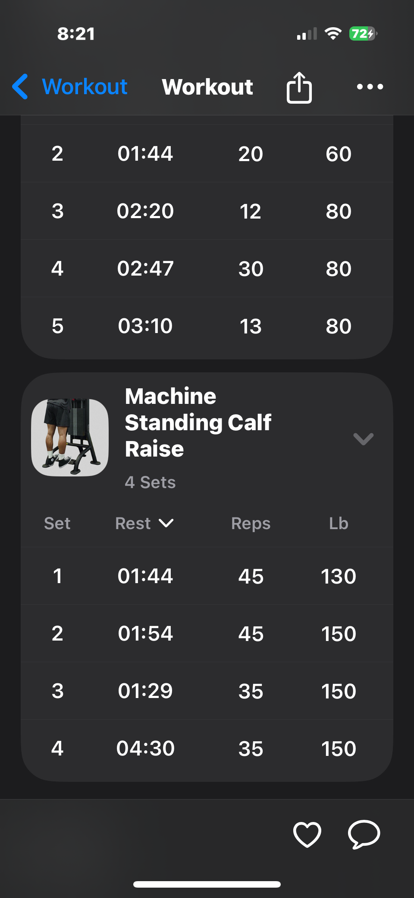
Task: Tap rest time 04:30 in set 4
Action: [145, 749]
